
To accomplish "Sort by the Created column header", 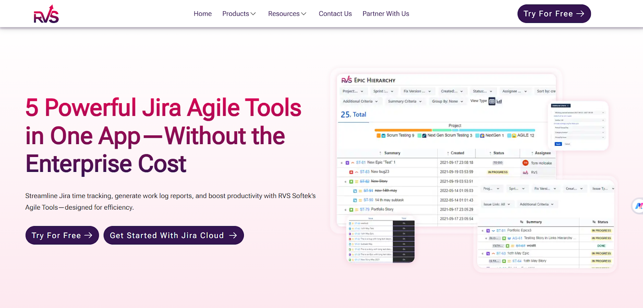I will click(456, 153).
